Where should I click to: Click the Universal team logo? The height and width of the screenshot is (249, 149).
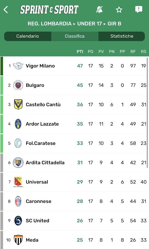(x=18, y=182)
